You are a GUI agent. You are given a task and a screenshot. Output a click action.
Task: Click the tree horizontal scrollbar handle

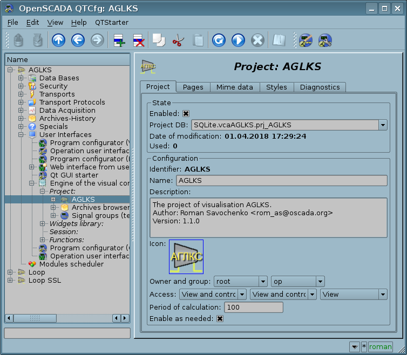coord(35,318)
